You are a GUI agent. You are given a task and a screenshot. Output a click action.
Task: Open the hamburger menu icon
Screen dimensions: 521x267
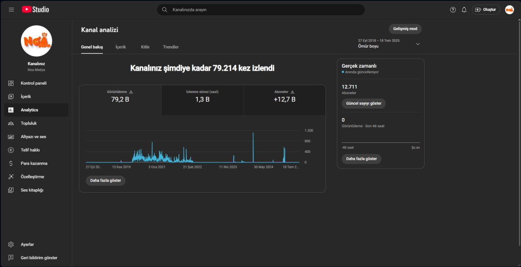(11, 10)
